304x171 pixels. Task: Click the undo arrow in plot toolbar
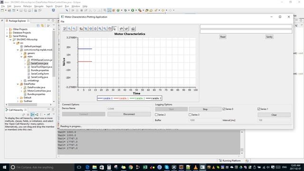coord(122,28)
